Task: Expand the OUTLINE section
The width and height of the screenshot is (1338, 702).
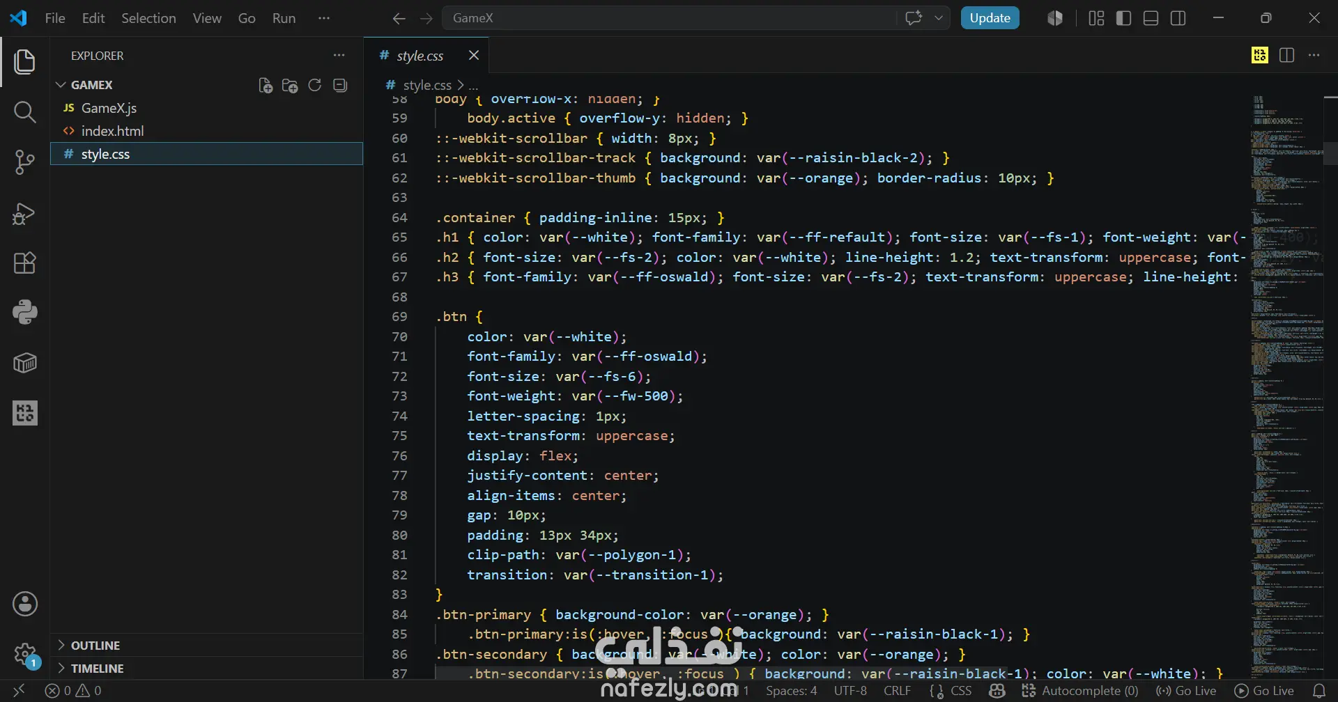Action: [x=95, y=646]
